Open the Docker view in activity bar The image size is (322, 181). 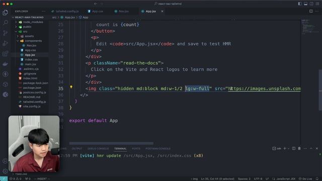click(6, 64)
